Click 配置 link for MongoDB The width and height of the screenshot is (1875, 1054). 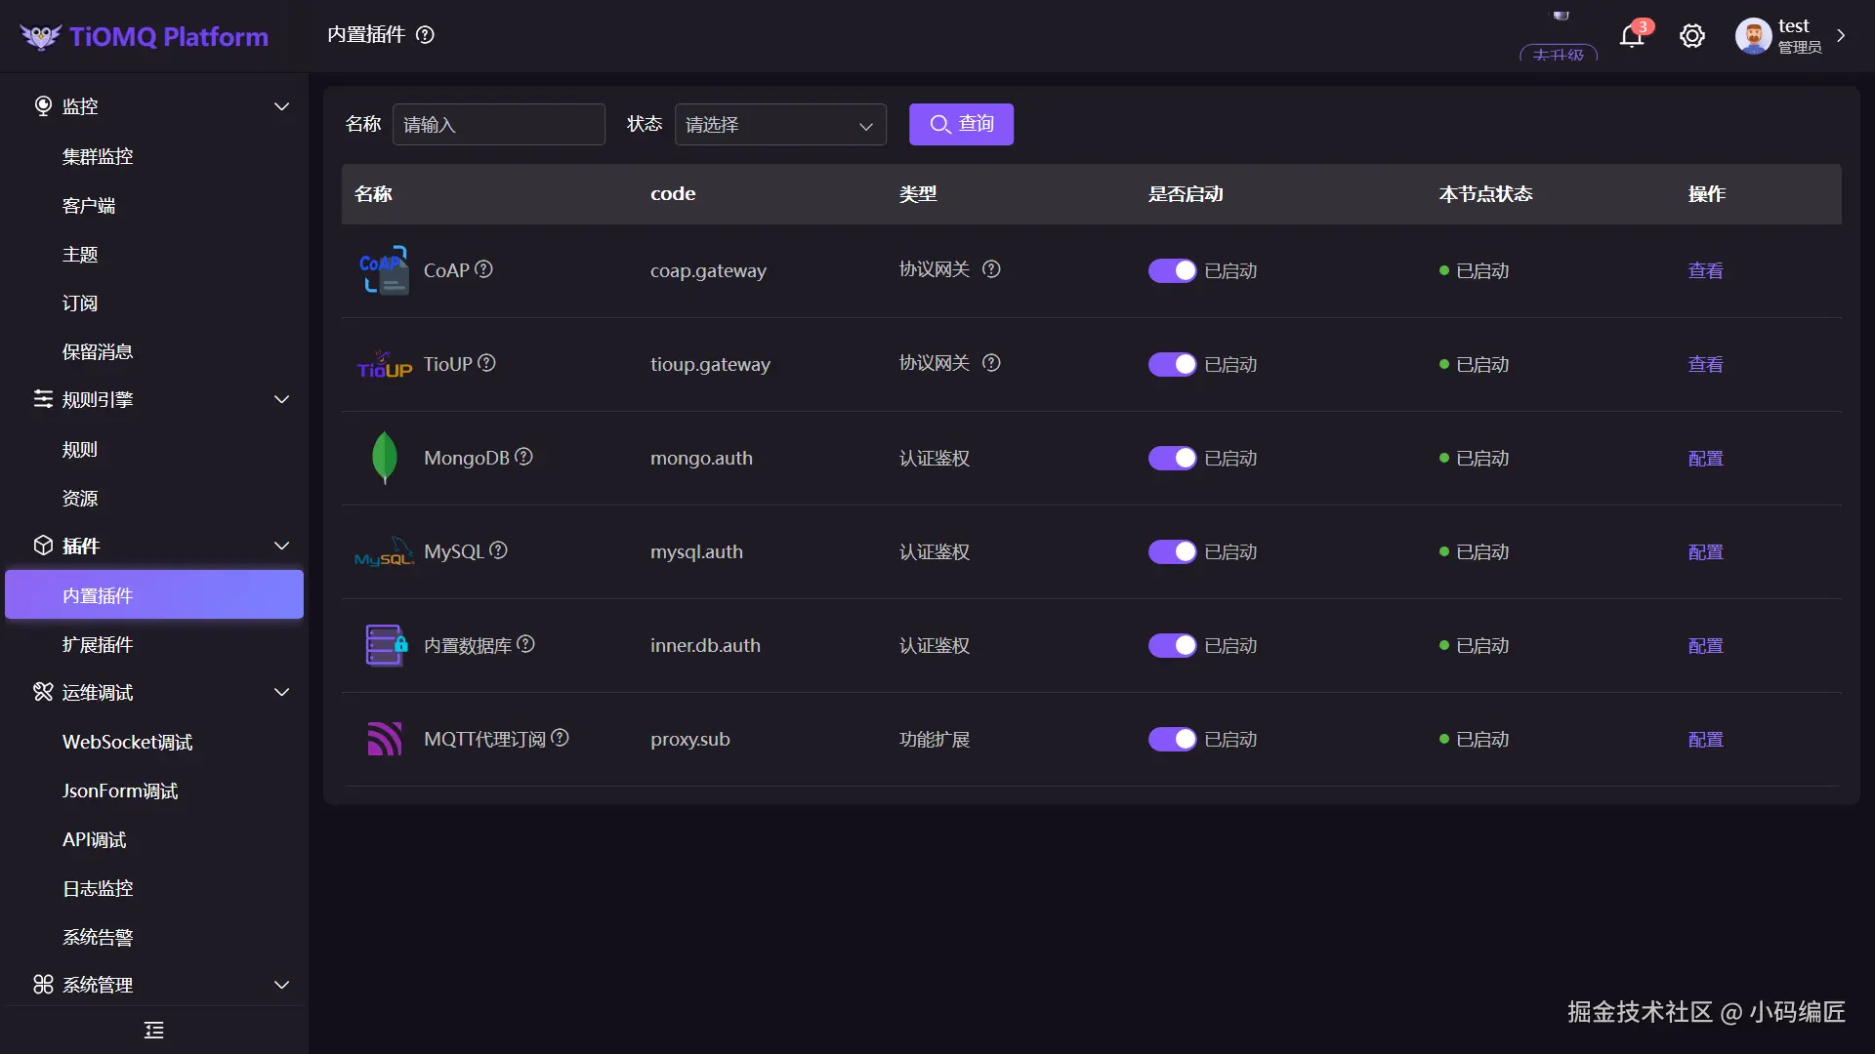(x=1705, y=458)
